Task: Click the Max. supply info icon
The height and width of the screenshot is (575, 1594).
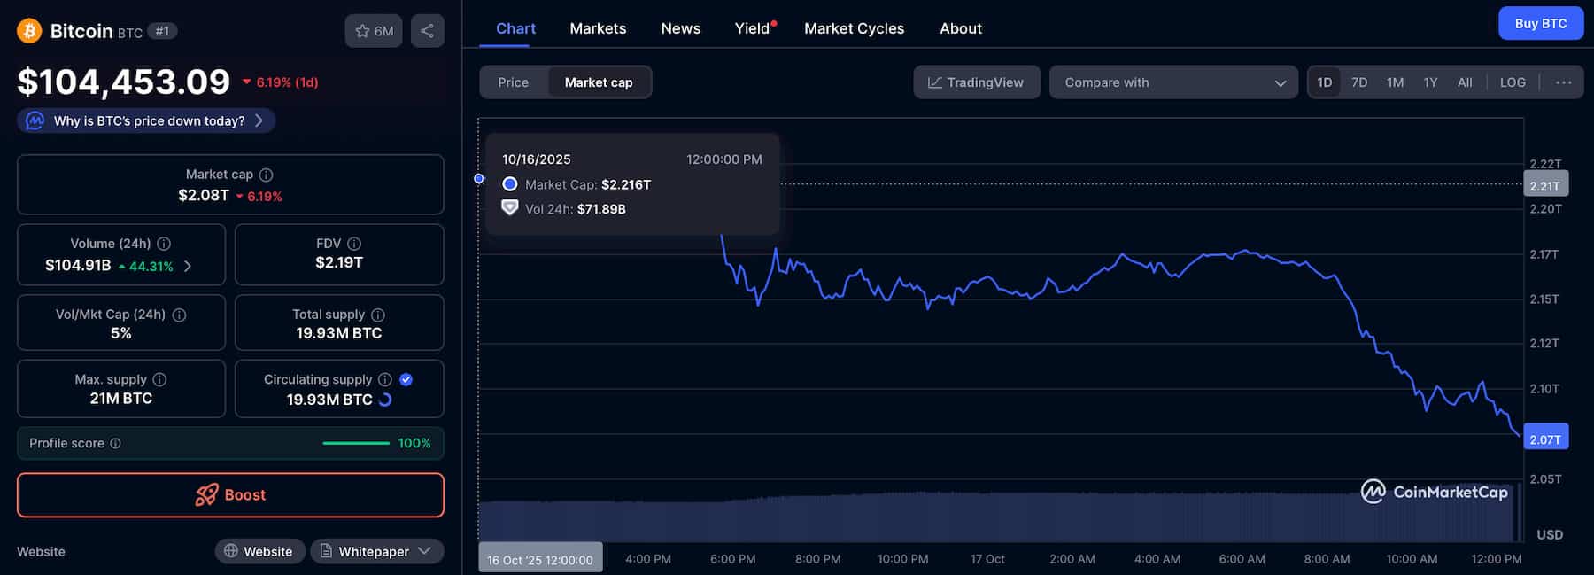Action: click(160, 379)
